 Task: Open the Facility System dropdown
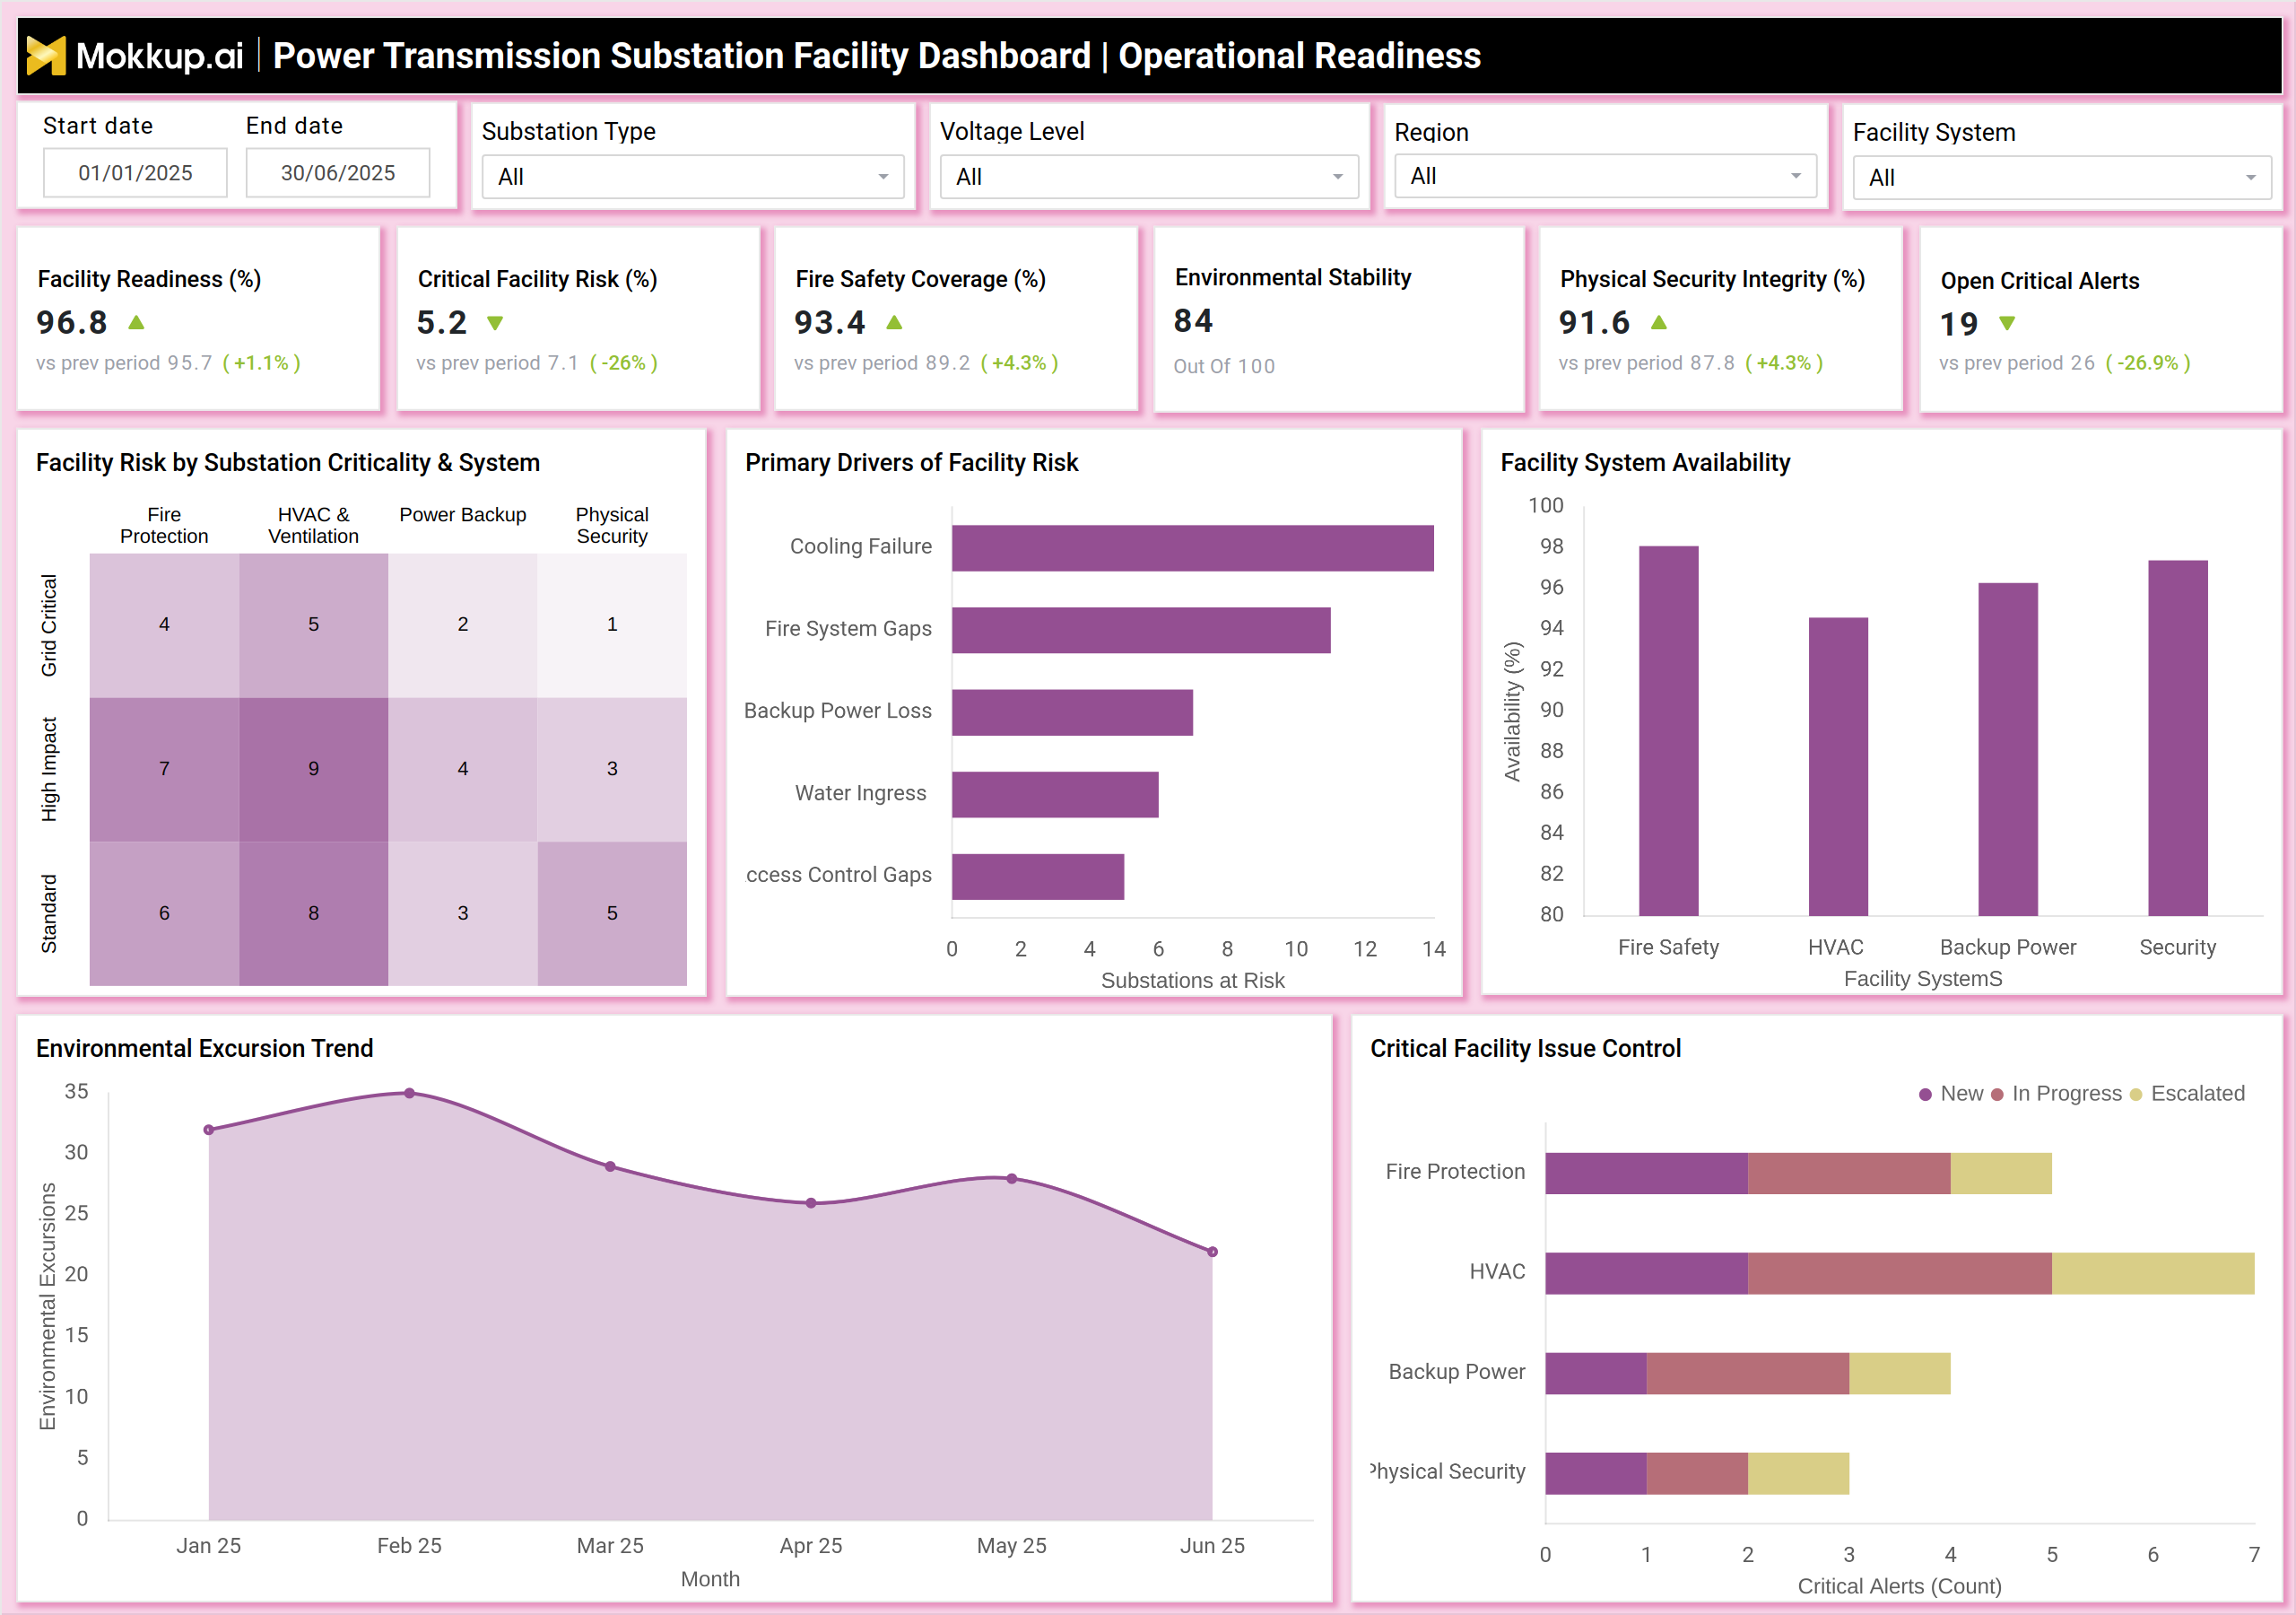(2062, 177)
